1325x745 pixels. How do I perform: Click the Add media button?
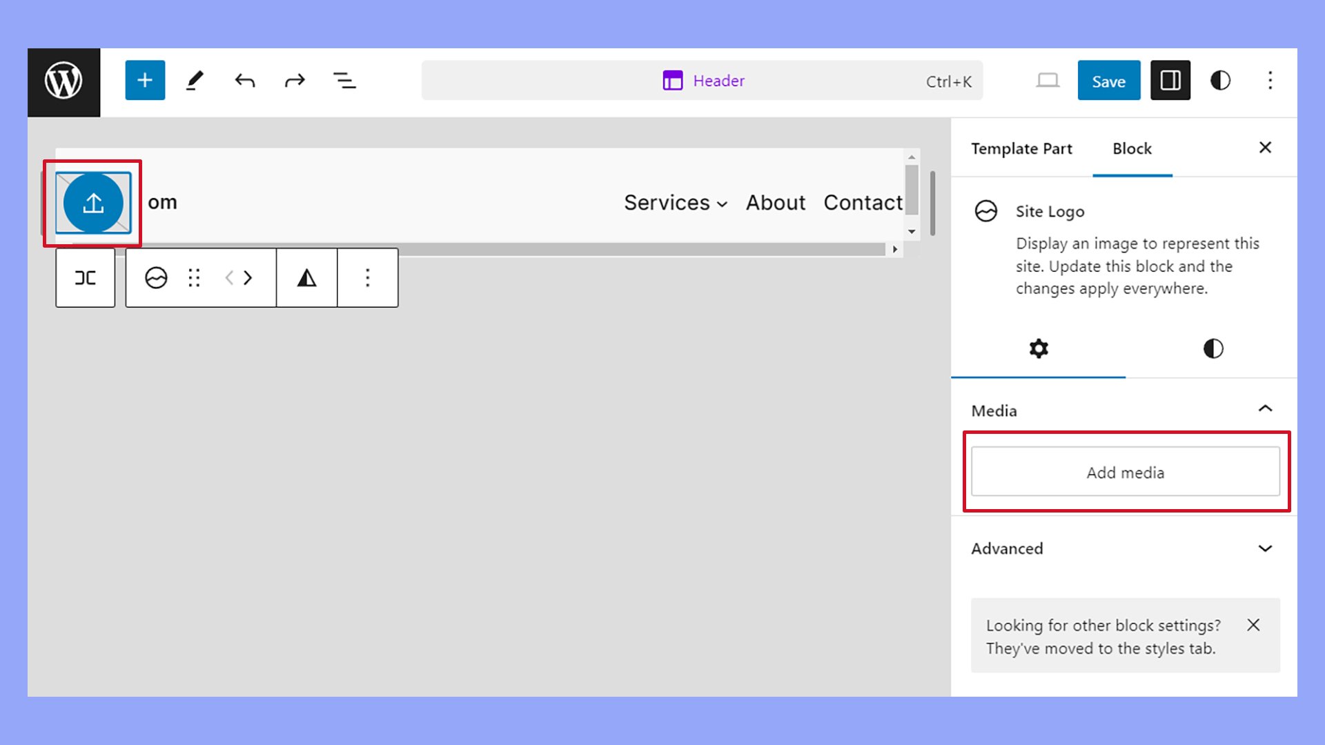[1126, 472]
